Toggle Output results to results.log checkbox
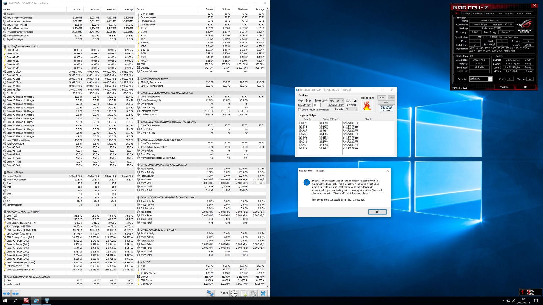543x305 pixels. coord(300,110)
